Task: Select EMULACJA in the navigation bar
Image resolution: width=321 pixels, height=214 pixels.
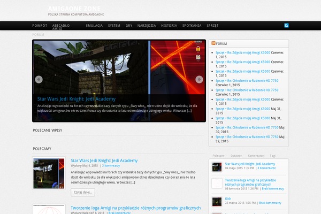Action: [94, 26]
